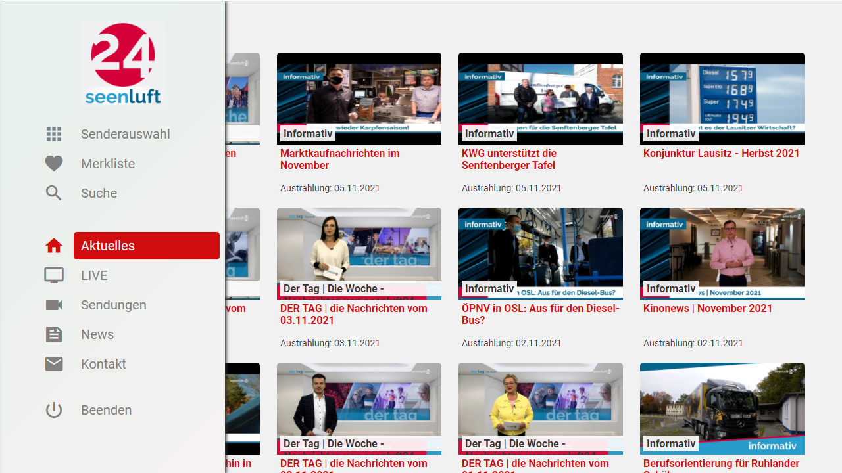Image resolution: width=842 pixels, height=473 pixels.
Task: Click the Aktuelles home icon
Action: (x=54, y=246)
